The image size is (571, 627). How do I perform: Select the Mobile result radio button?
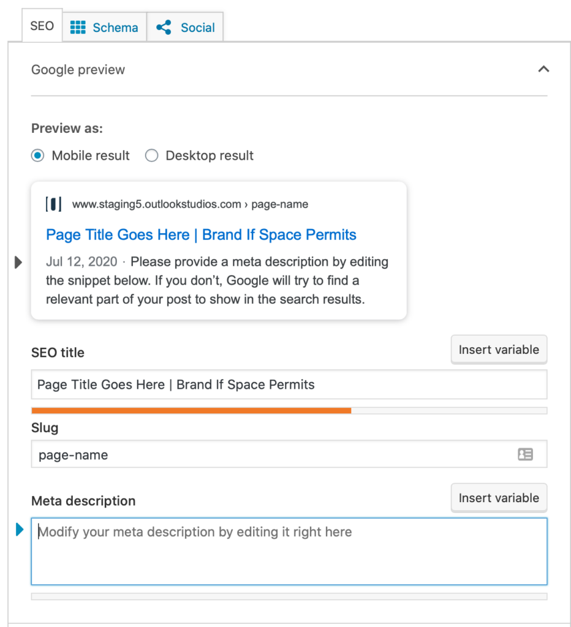pyautogui.click(x=37, y=155)
